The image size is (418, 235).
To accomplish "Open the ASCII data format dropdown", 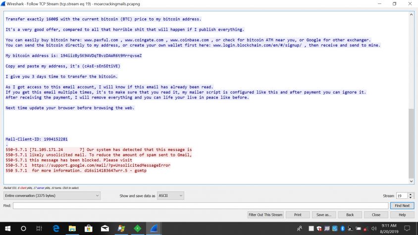I will (x=170, y=196).
